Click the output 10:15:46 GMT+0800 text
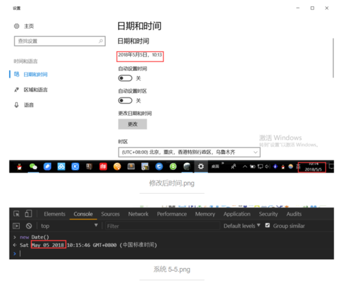This screenshot has height=281, width=341. point(91,245)
